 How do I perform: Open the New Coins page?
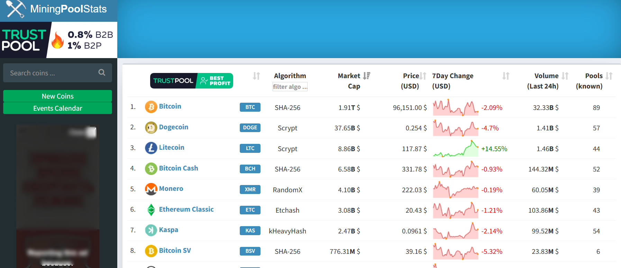(x=57, y=96)
